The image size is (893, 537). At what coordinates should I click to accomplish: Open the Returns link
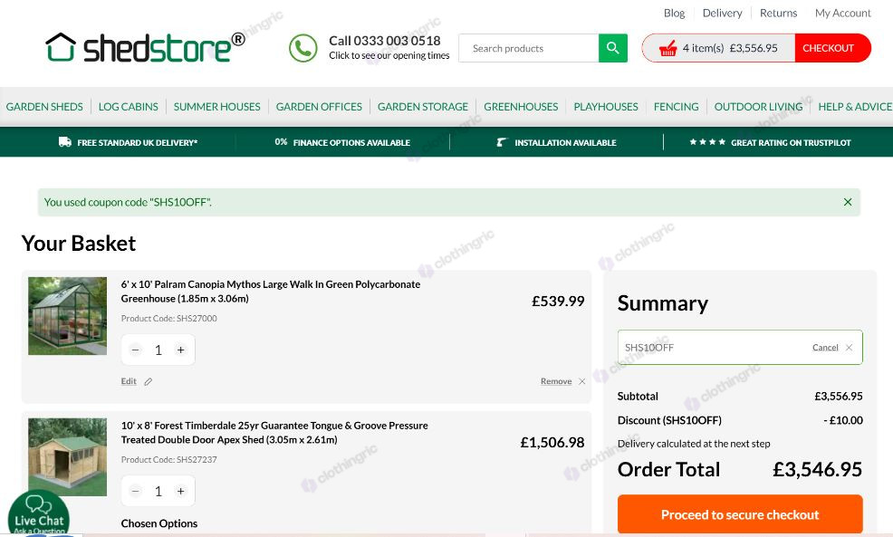coord(779,13)
